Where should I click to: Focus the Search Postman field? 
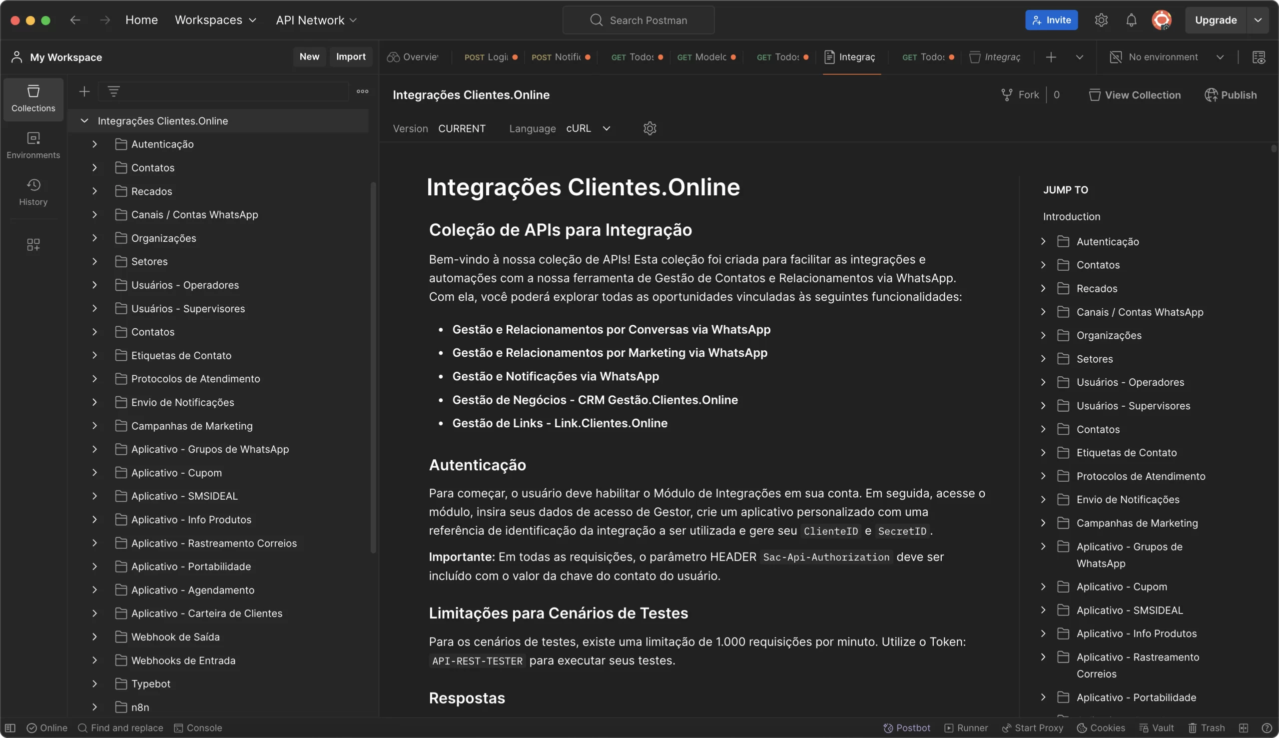(x=639, y=20)
